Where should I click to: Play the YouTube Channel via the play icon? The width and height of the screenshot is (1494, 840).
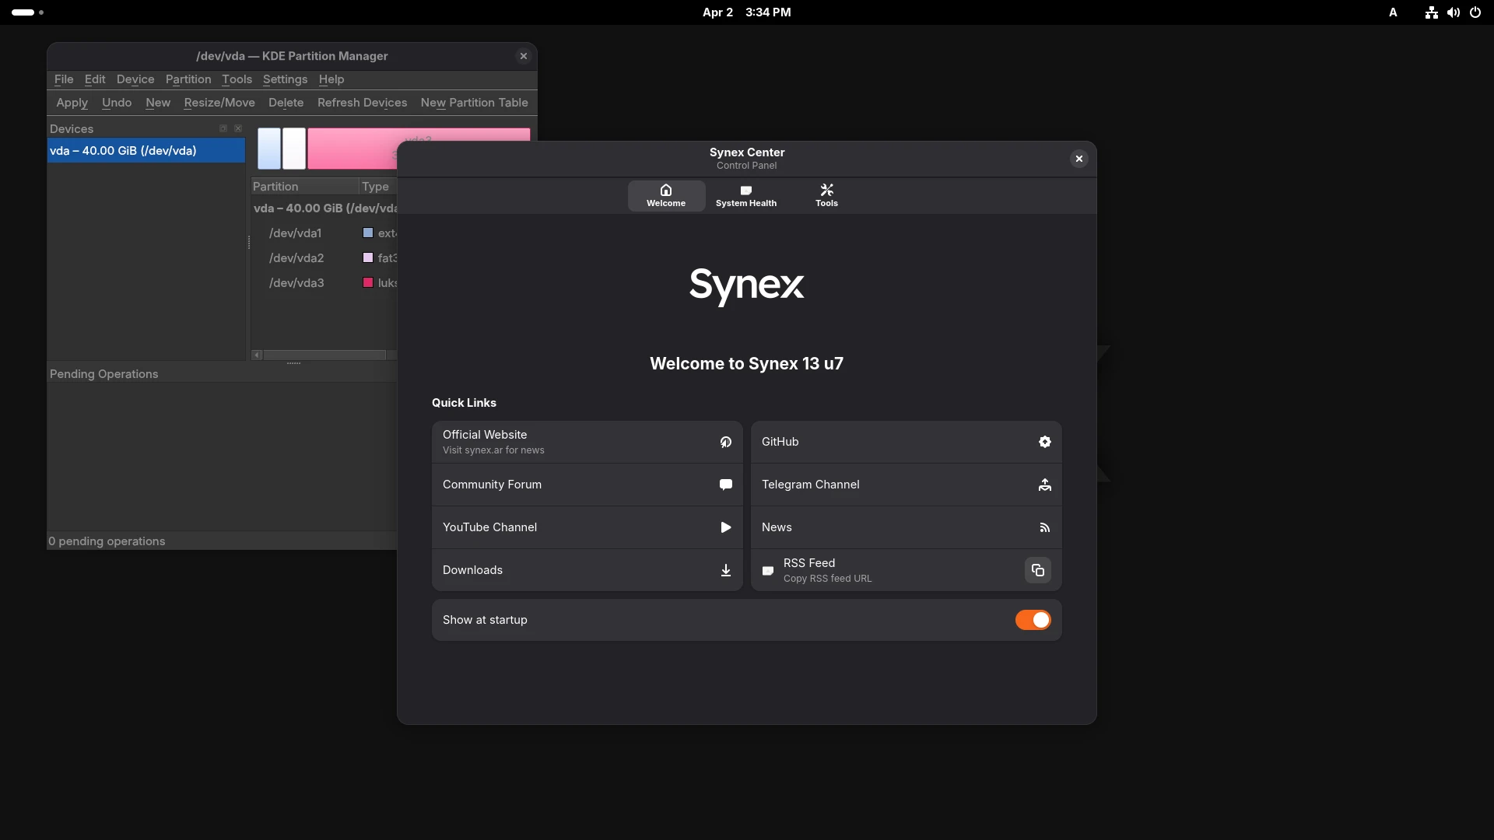pyautogui.click(x=725, y=527)
